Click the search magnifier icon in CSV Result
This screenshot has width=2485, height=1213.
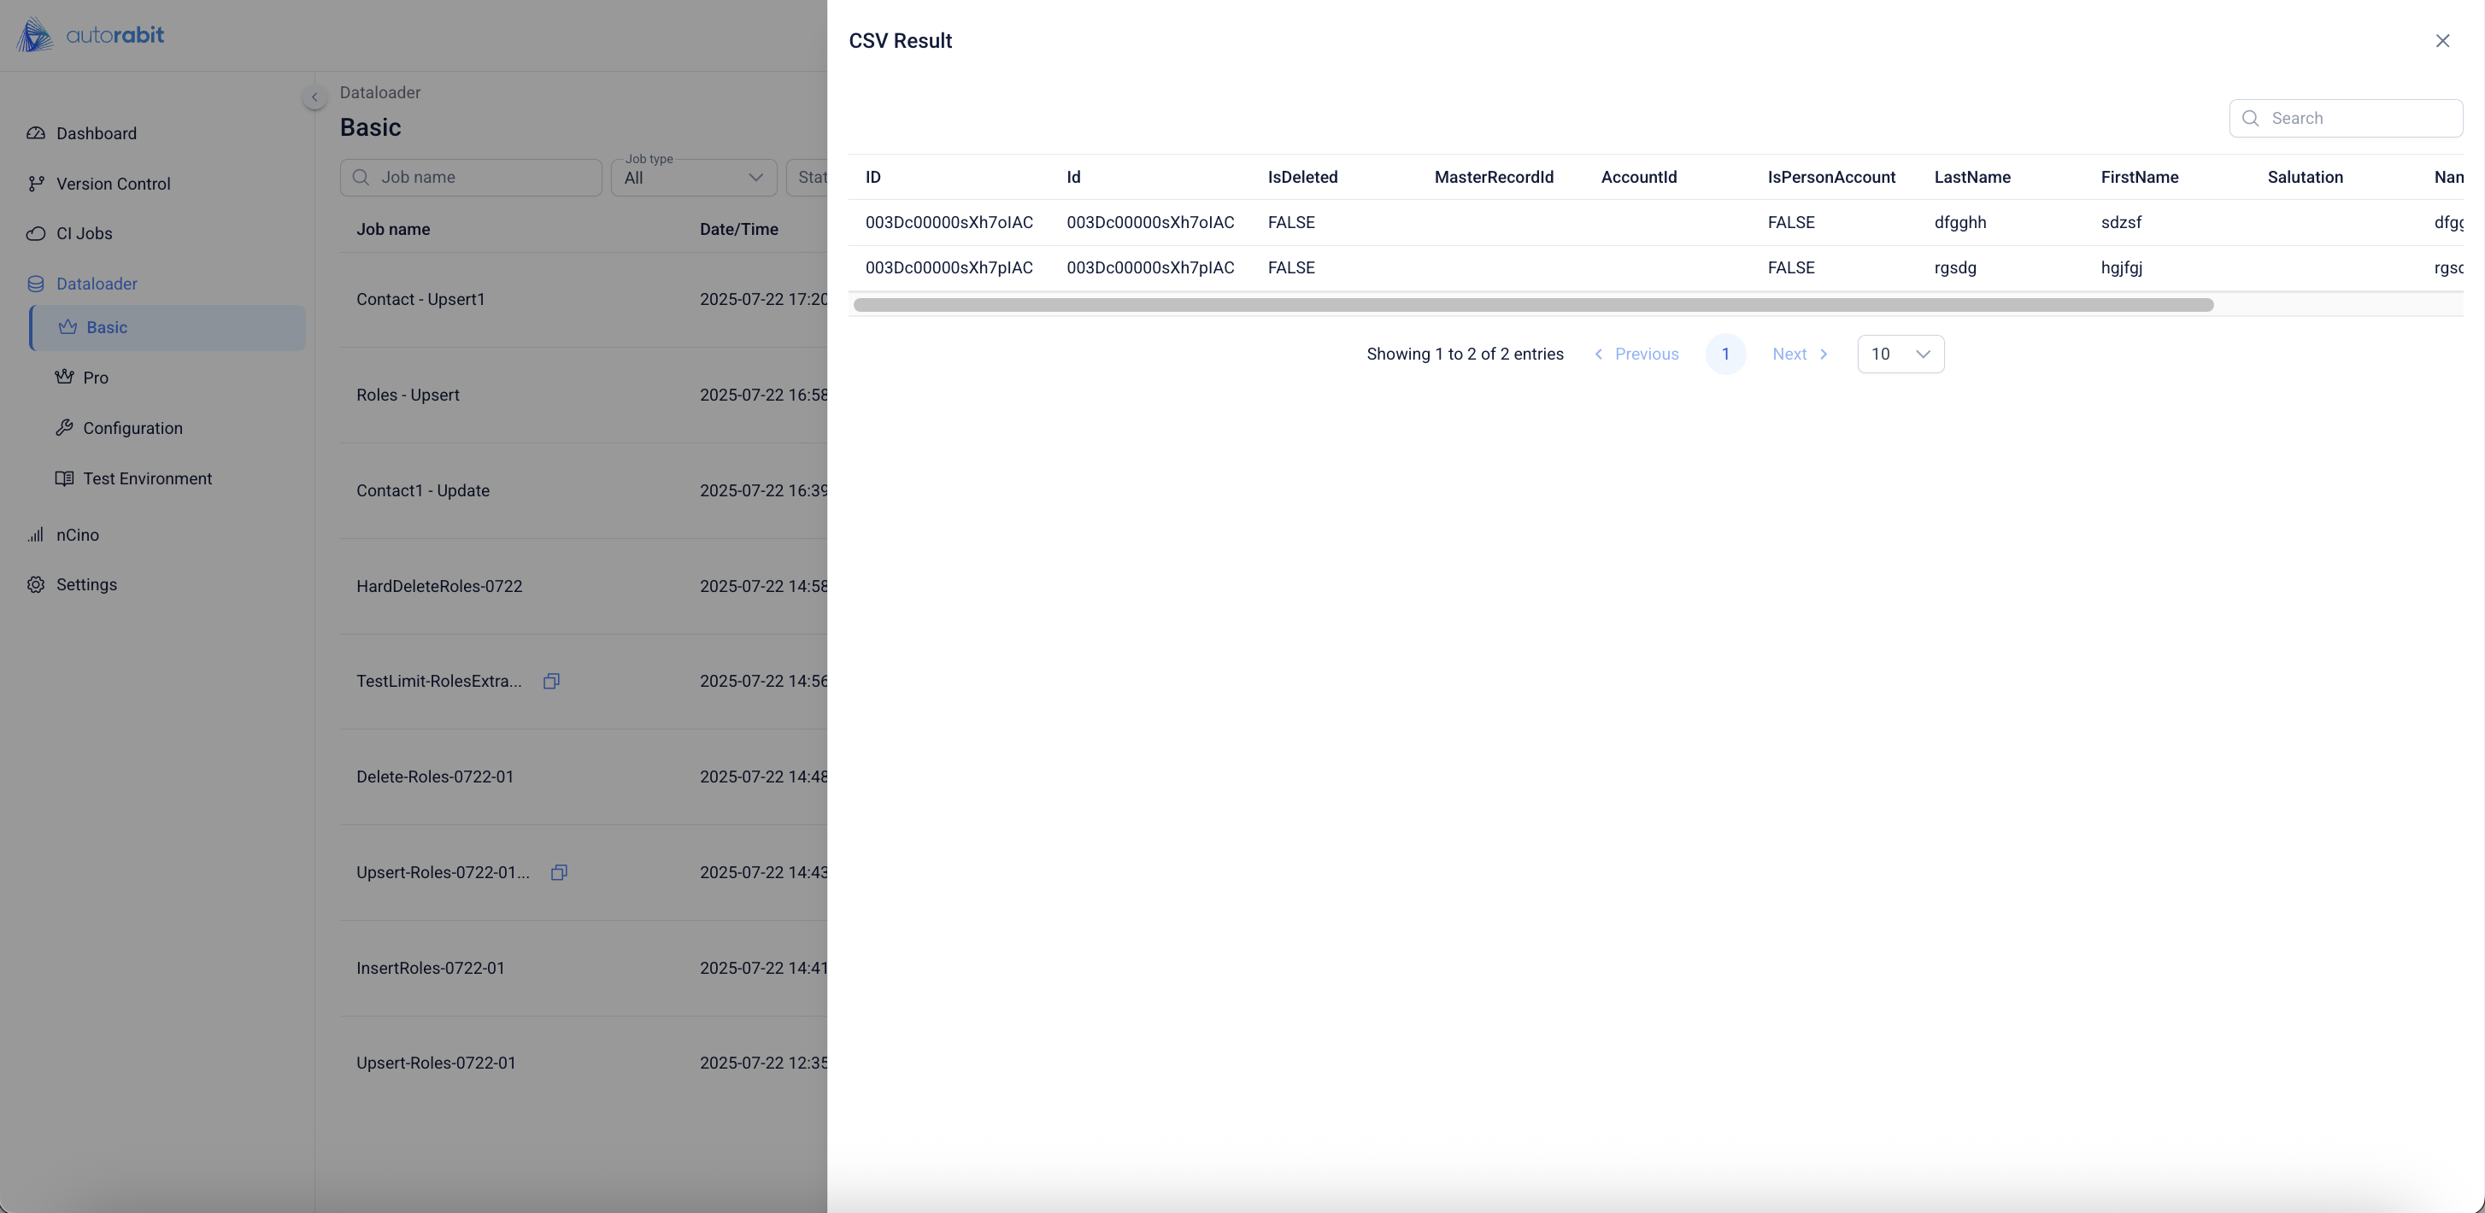(2251, 119)
